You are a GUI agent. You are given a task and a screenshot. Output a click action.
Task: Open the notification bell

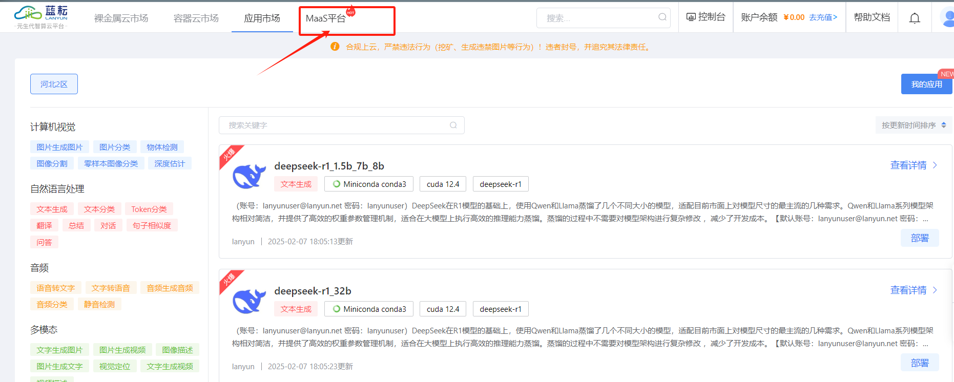915,18
